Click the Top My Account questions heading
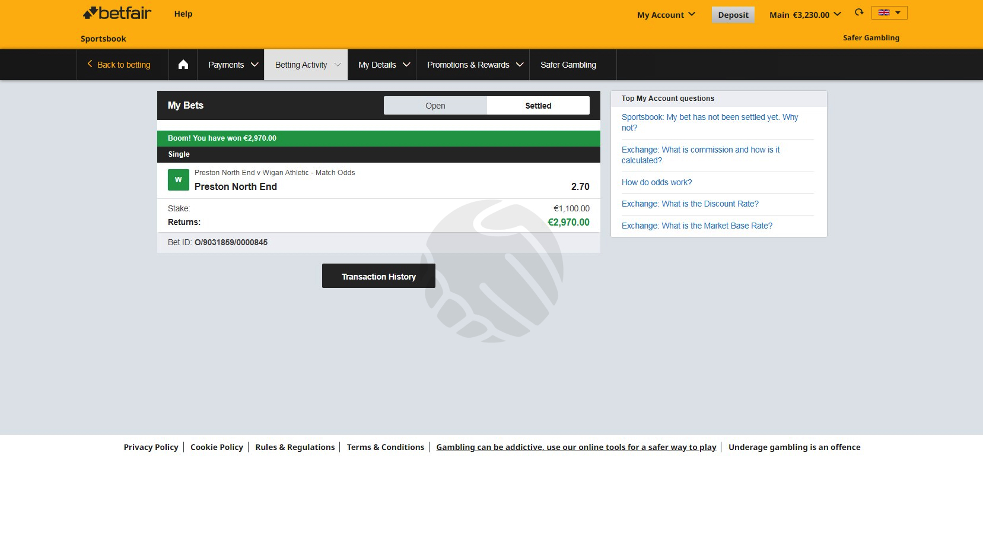This screenshot has height=542, width=983. click(668, 99)
